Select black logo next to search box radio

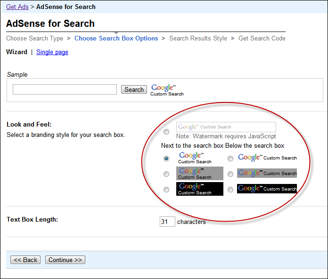point(166,190)
